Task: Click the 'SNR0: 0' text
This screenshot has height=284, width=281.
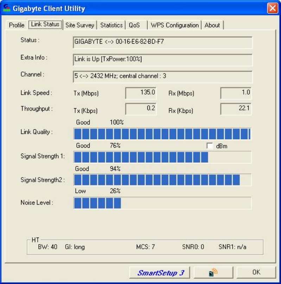Action: (x=193, y=247)
